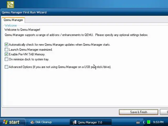Toggle Enable Per-VM TAB Memory checkbox
Screen dimensions: 168x126
click(6, 54)
